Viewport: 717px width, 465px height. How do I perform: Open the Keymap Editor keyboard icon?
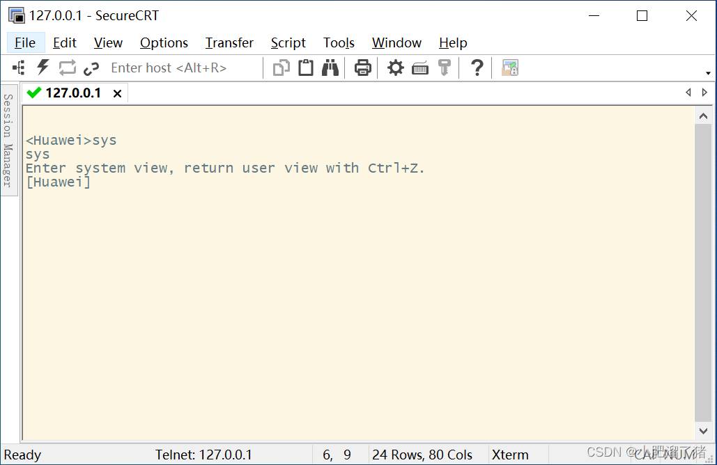pyautogui.click(x=420, y=68)
